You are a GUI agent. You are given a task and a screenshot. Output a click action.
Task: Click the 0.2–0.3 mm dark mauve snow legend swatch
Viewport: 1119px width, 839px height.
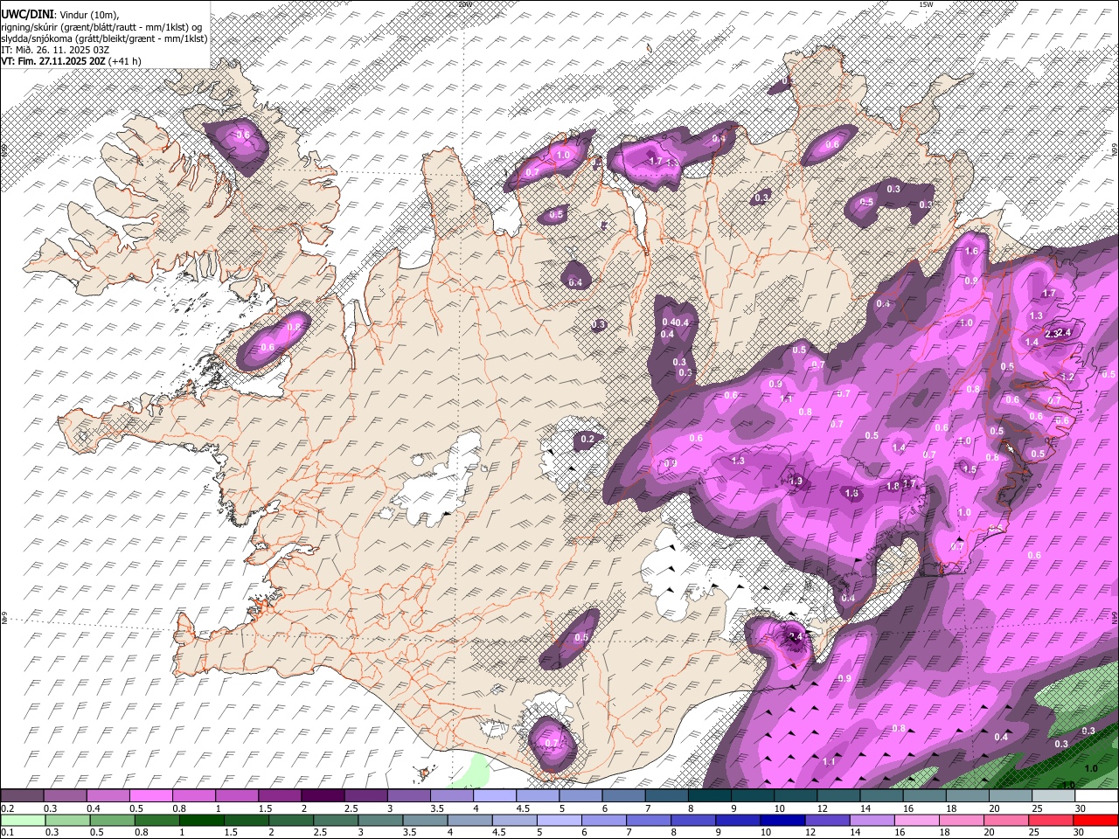pos(22,796)
